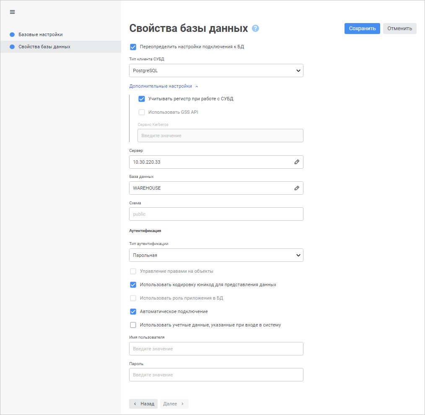The width and height of the screenshot is (425, 415).
Task: Enable Использовать учетные данные при входе checkbox
Action: [133, 325]
